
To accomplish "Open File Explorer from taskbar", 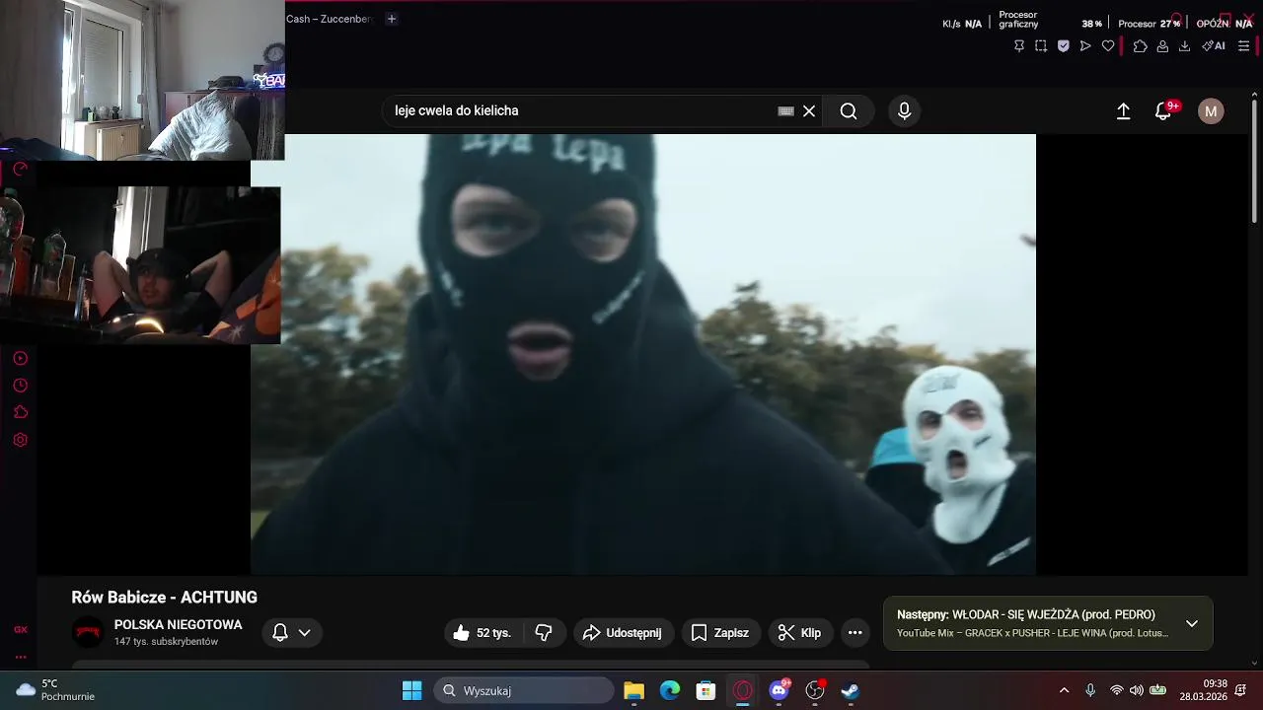I will (x=633, y=690).
